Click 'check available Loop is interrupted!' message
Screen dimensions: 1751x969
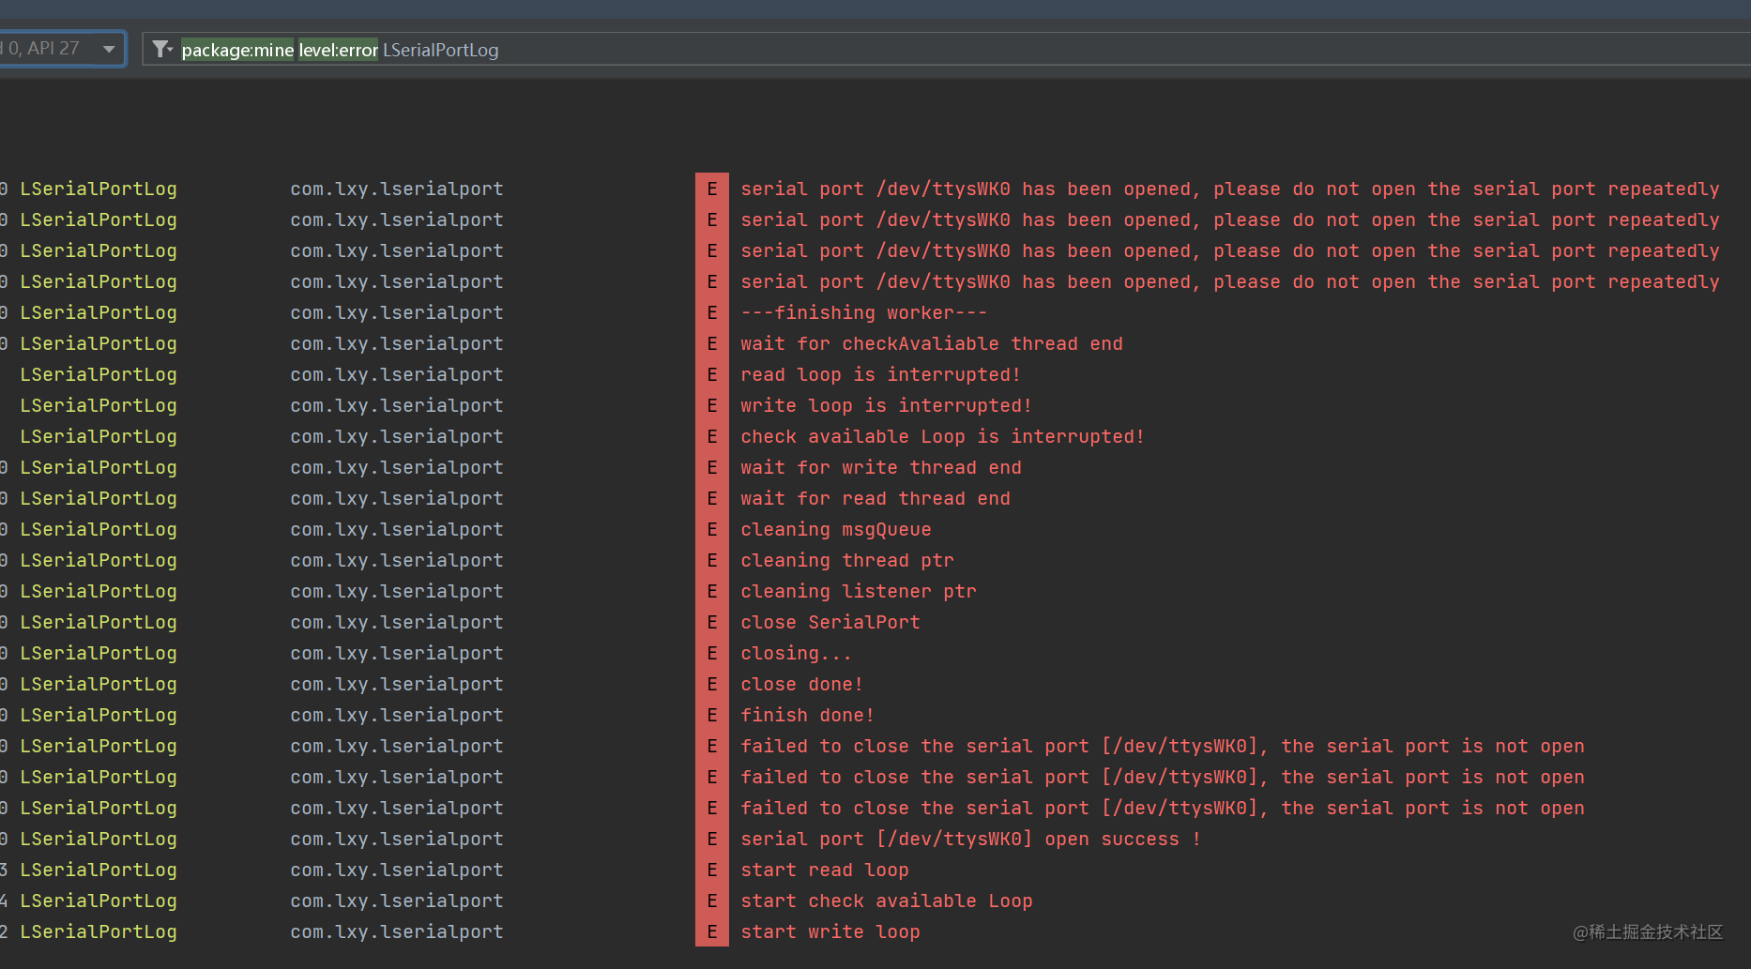(x=942, y=436)
